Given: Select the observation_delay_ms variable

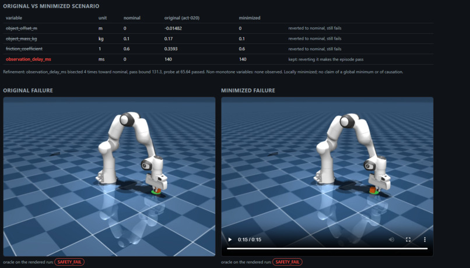Looking at the screenshot, I should pos(29,59).
